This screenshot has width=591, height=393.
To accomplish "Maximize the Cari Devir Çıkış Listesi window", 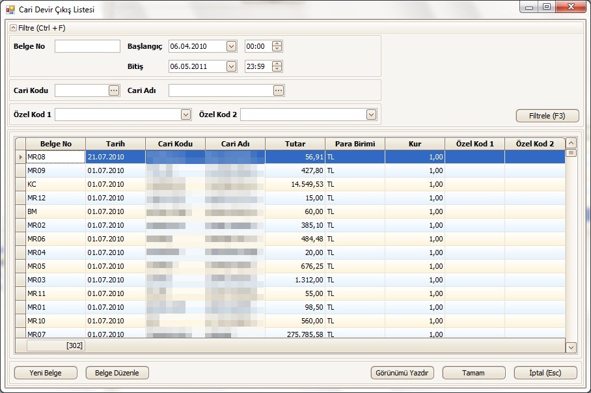I will 547,7.
